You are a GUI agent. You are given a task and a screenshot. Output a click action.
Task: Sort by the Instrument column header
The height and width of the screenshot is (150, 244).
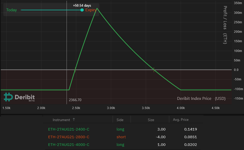[x=61, y=120]
